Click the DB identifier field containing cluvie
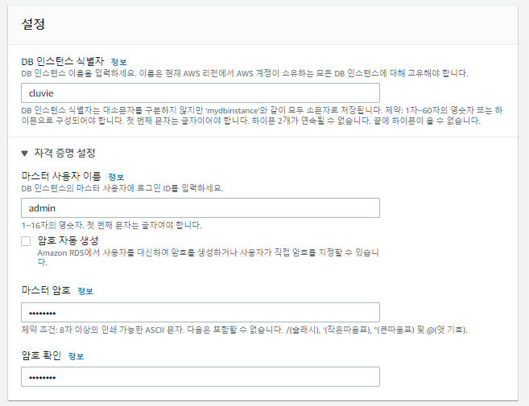Screen dimensions: 529x406 tap(200, 93)
